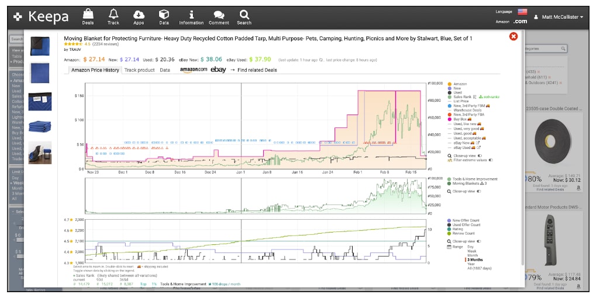Viewport: 593px width, 298px height.
Task: Switch to Data tab beside Track product
Action: [165, 70]
